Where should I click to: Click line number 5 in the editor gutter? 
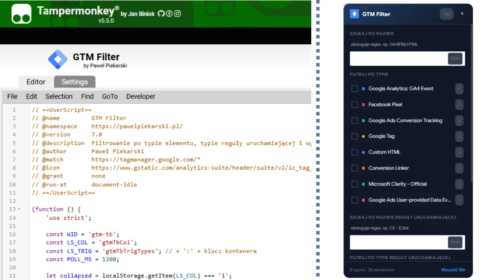click(14, 143)
